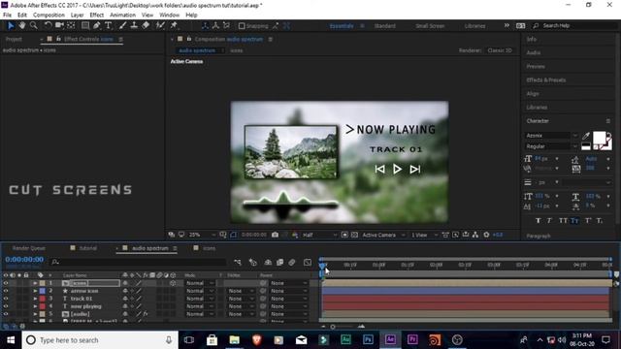Open the font style Regular dropdown
The width and height of the screenshot is (621, 349).
point(551,146)
